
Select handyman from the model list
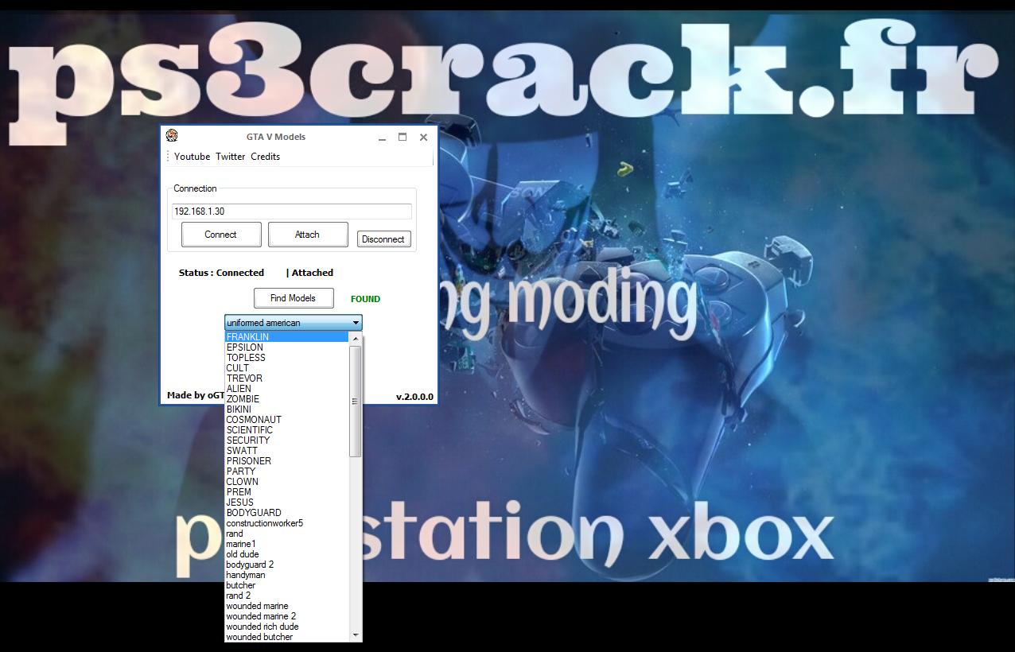coord(287,575)
